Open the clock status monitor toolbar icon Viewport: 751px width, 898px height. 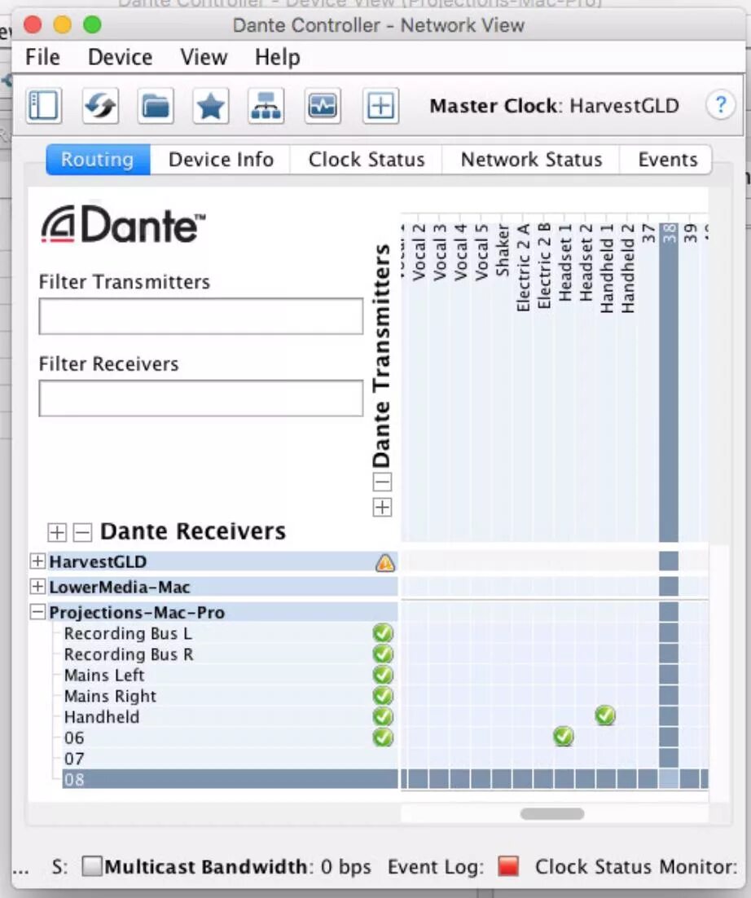(x=323, y=106)
